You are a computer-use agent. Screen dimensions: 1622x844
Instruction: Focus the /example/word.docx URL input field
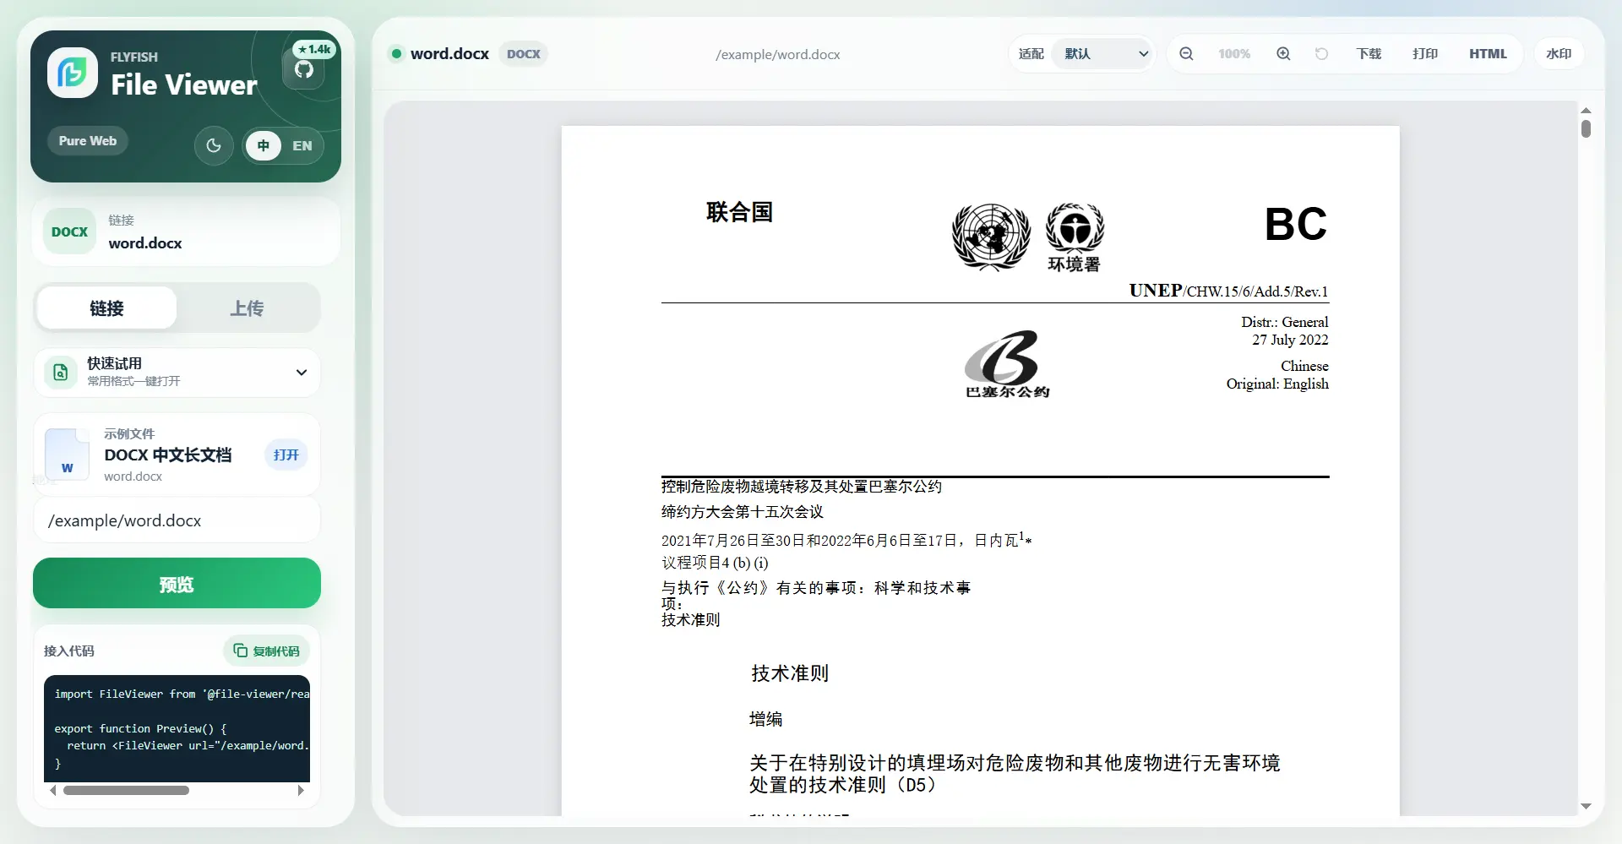177,520
